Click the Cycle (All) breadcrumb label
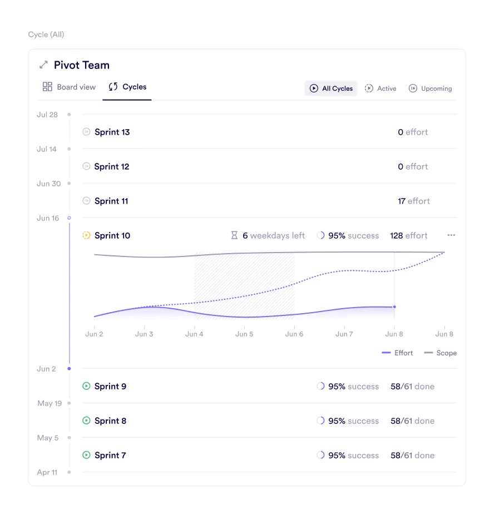 point(46,34)
